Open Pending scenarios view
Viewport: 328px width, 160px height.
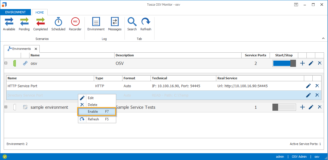point(24,24)
